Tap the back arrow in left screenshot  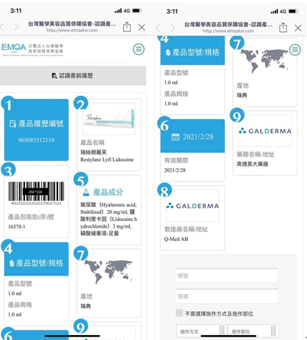(2, 27)
